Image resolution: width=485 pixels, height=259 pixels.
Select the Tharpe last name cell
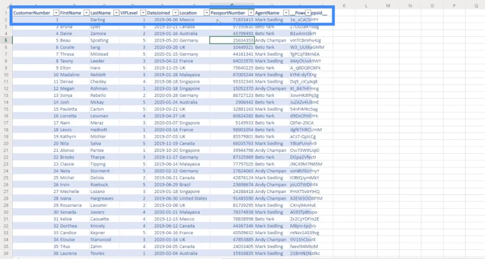pos(104,157)
